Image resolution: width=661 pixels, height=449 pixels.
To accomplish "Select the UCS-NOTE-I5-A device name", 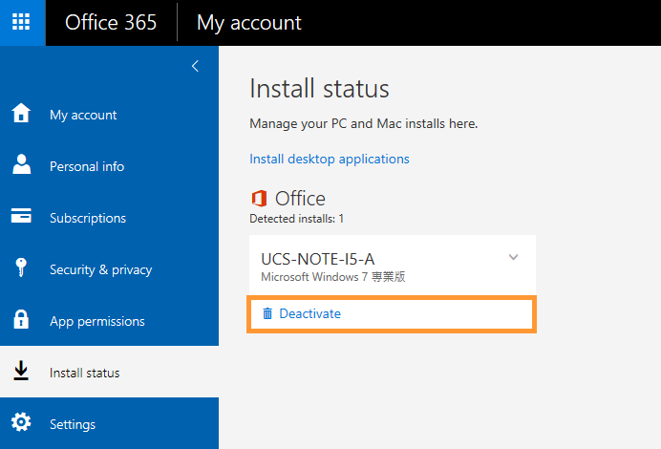I will 318,259.
